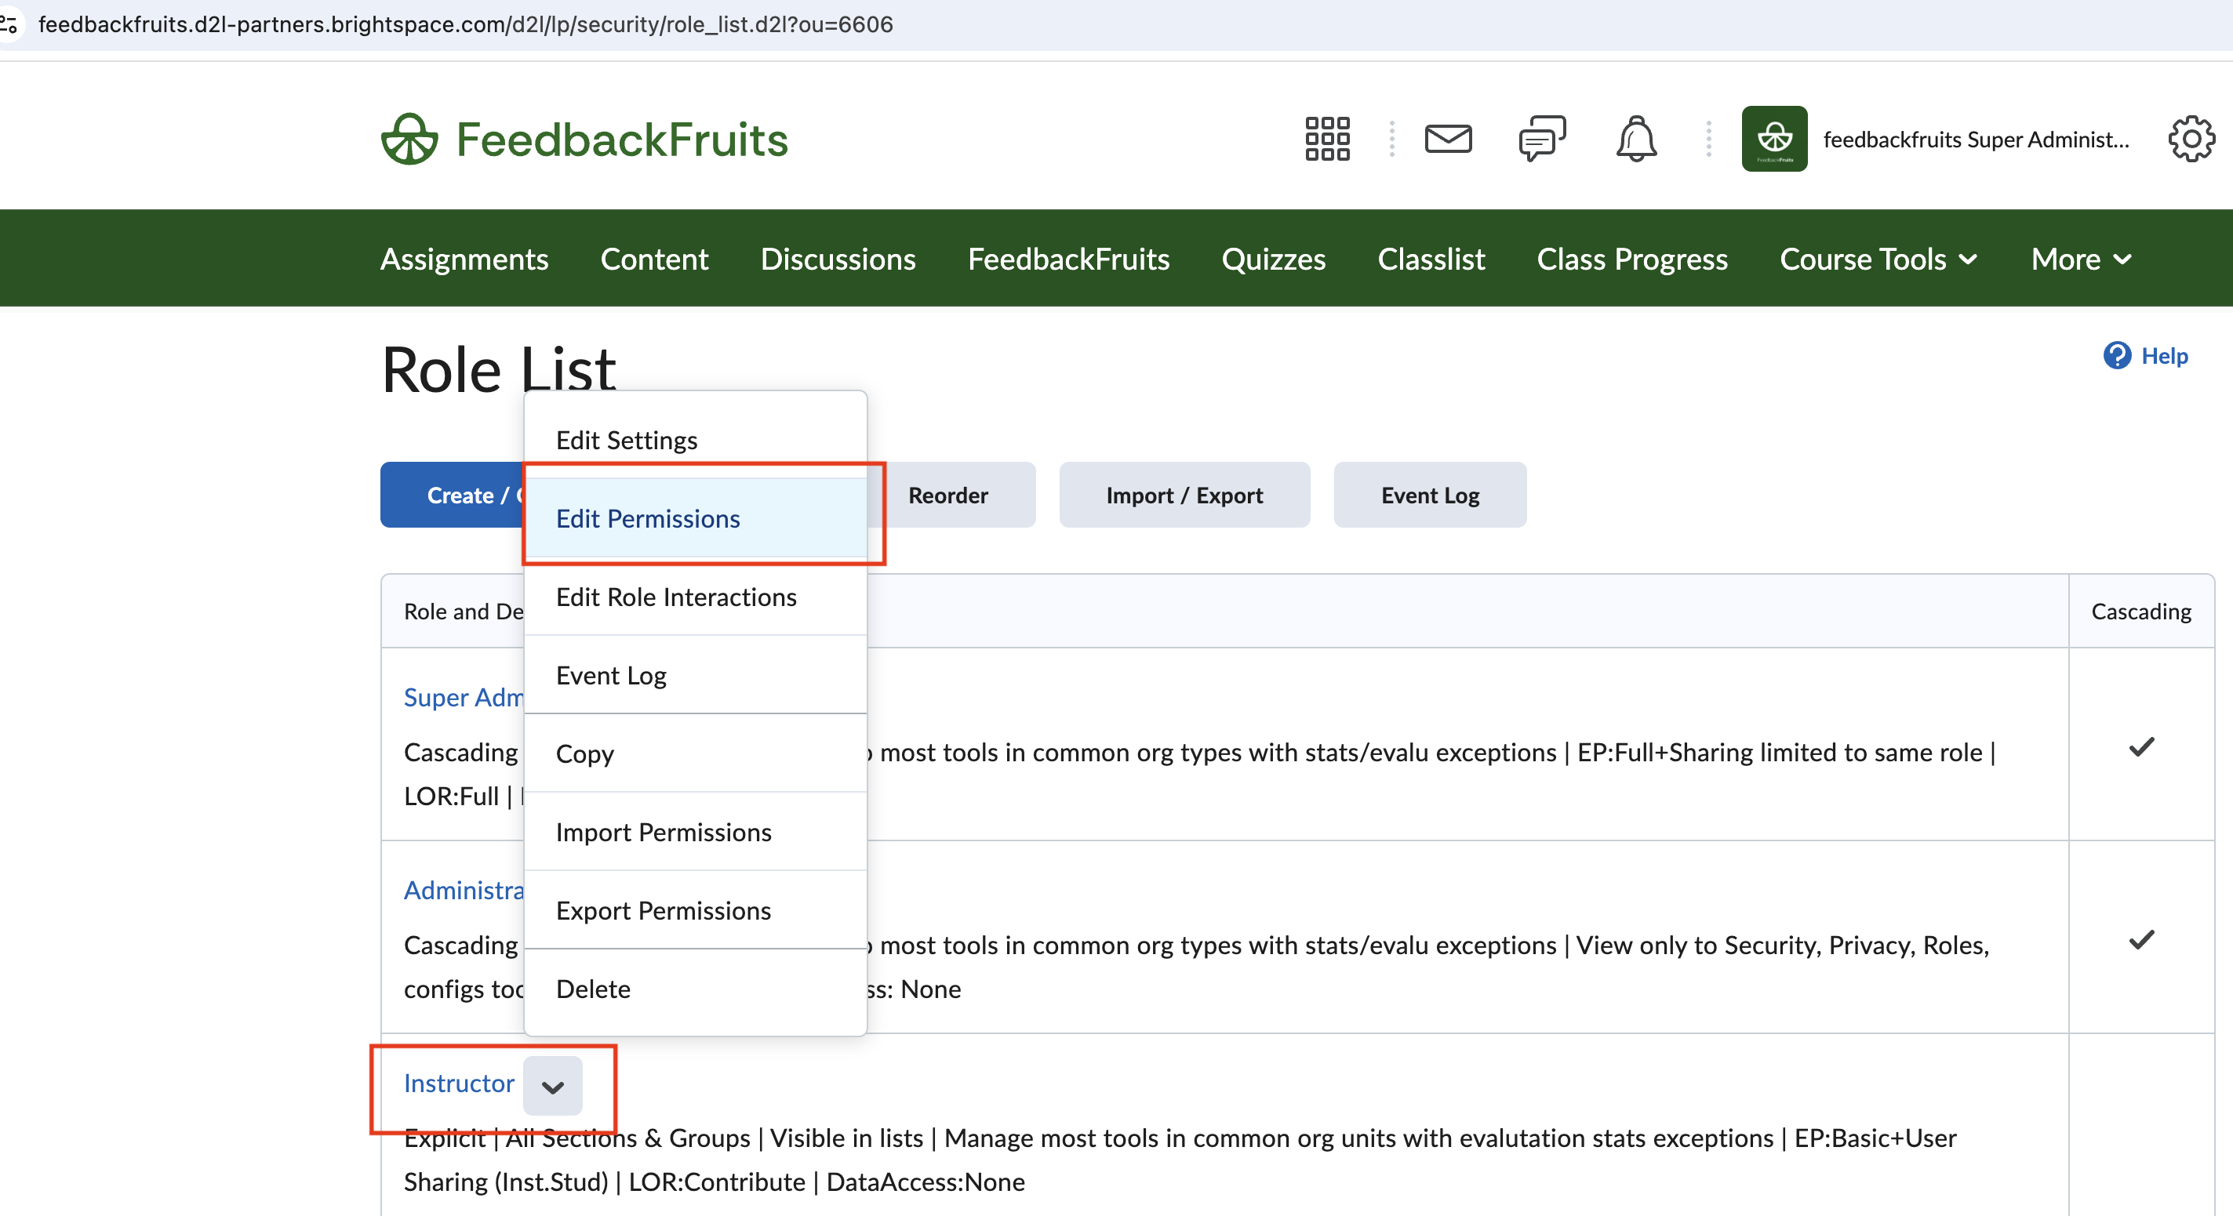Check notifications via the bell icon

[x=1636, y=139]
